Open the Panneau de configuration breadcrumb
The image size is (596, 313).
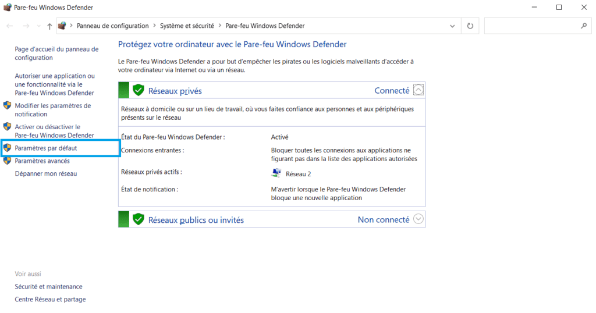pyautogui.click(x=112, y=26)
